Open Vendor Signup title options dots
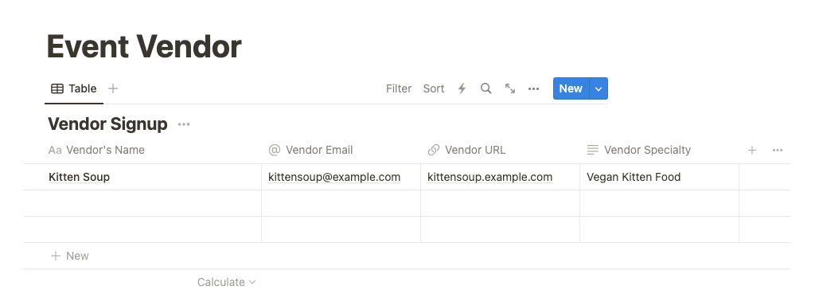The image size is (815, 298). coord(184,124)
